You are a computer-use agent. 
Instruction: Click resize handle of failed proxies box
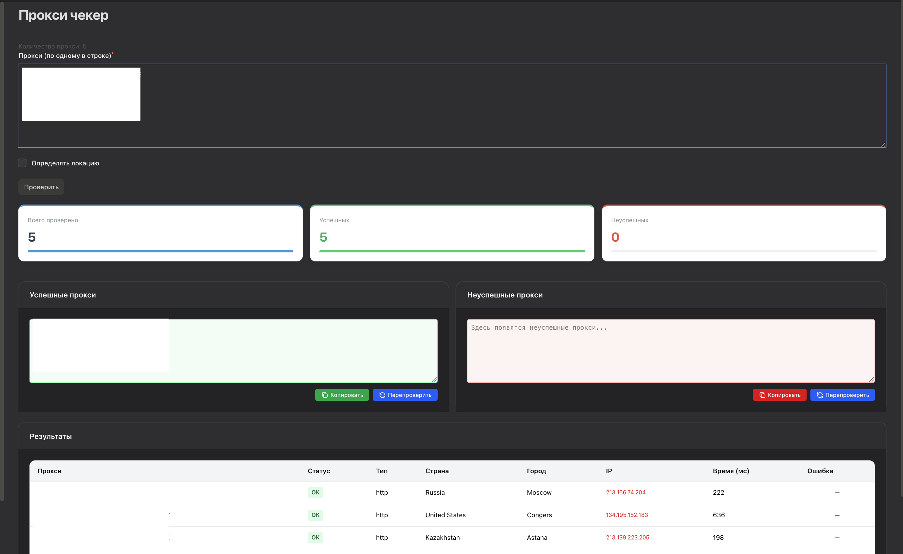tap(871, 380)
